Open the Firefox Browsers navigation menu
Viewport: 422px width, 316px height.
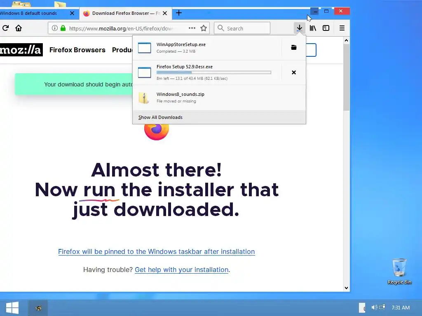point(77,50)
